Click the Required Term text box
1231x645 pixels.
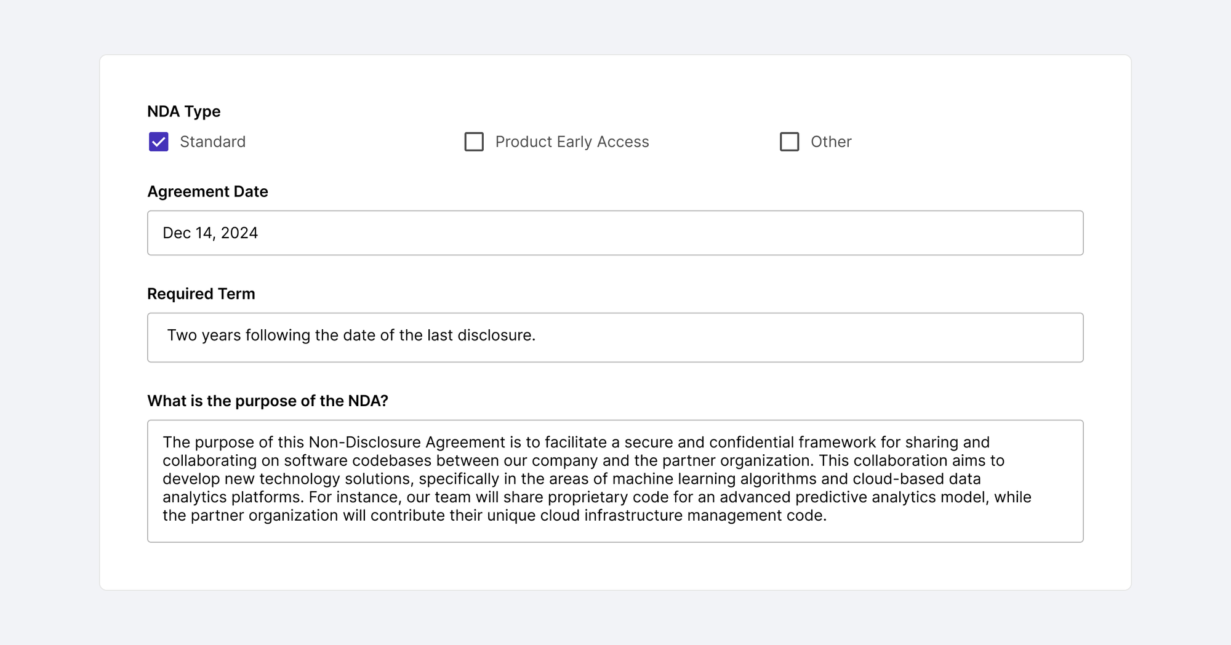coord(615,337)
